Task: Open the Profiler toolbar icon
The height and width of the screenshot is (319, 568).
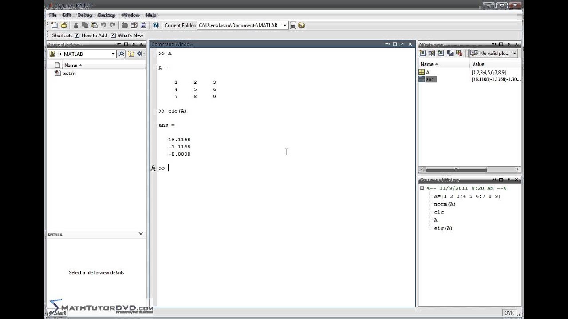Action: click(143, 25)
